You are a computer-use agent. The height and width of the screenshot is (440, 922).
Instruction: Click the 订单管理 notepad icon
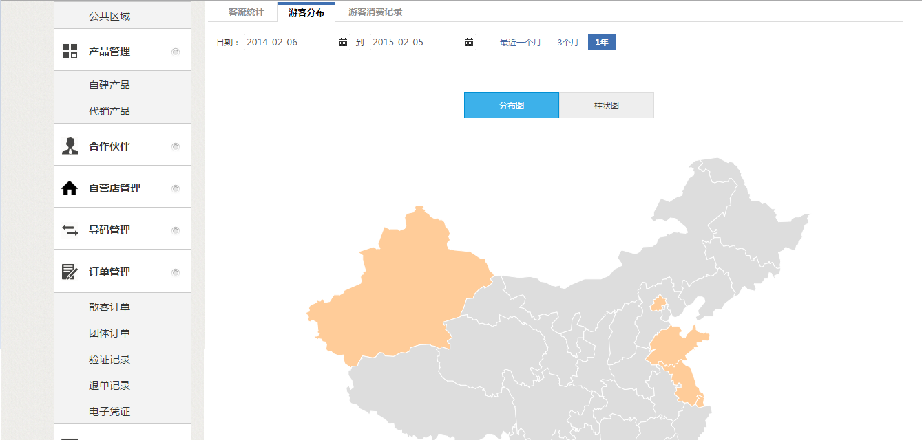click(x=70, y=272)
